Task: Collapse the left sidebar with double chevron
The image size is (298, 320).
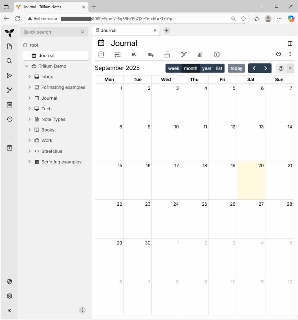Action: (x=9, y=310)
